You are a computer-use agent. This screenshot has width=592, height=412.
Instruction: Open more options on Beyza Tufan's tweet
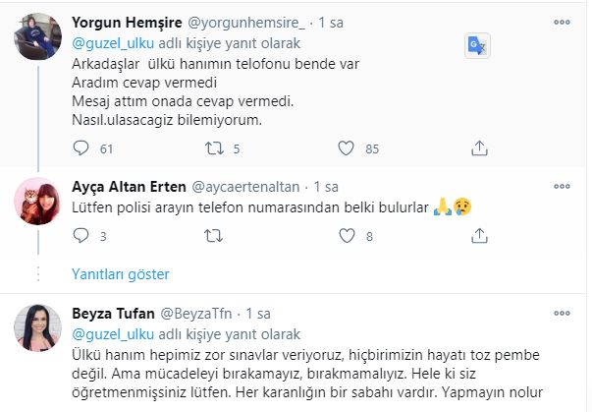point(564,314)
